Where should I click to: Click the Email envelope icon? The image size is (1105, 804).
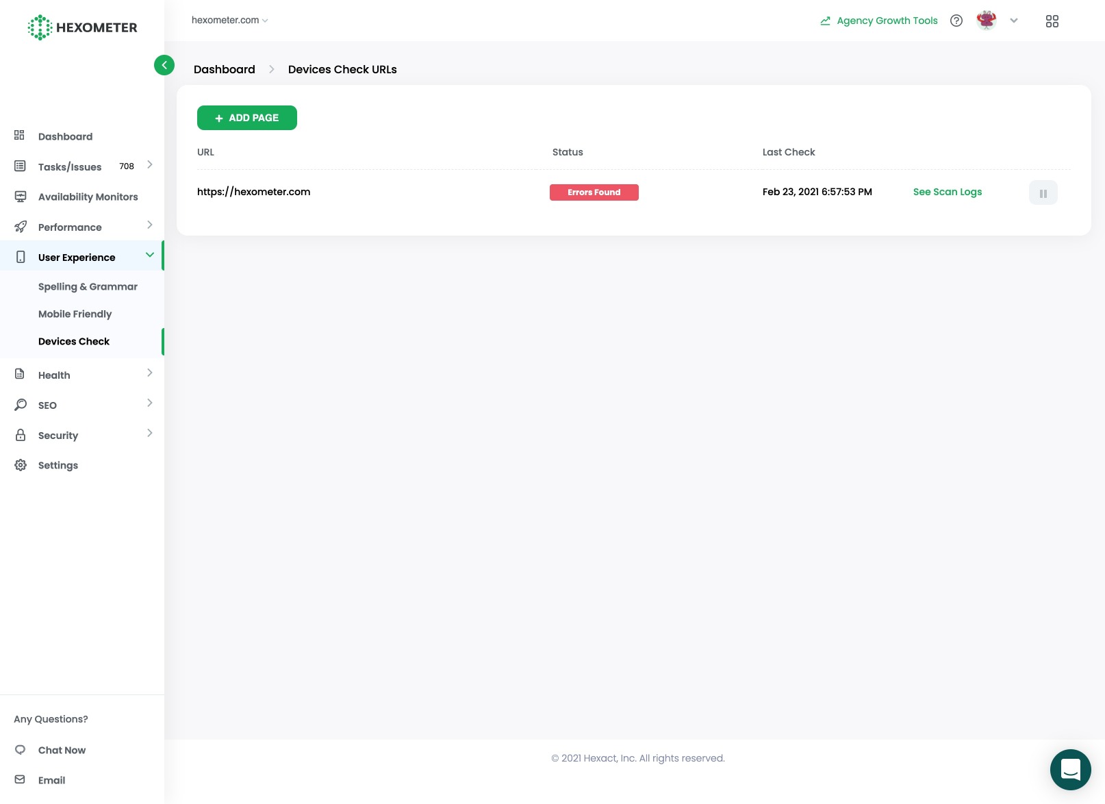click(x=20, y=779)
